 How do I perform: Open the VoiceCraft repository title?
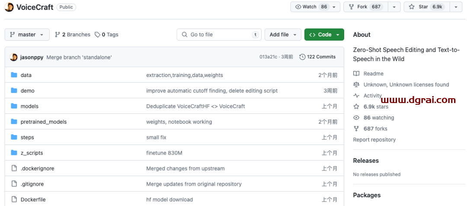pos(35,7)
